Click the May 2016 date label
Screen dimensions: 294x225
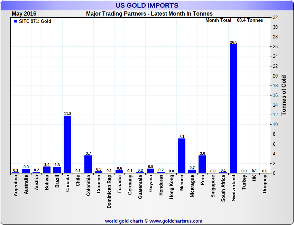[x=24, y=14]
